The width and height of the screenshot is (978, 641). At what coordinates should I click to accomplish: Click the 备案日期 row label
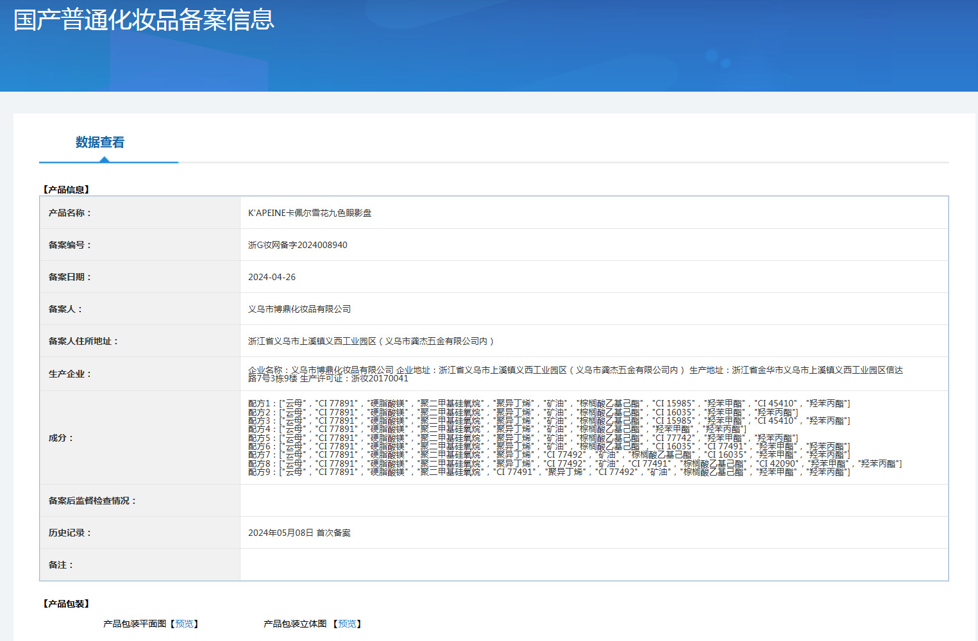[70, 277]
